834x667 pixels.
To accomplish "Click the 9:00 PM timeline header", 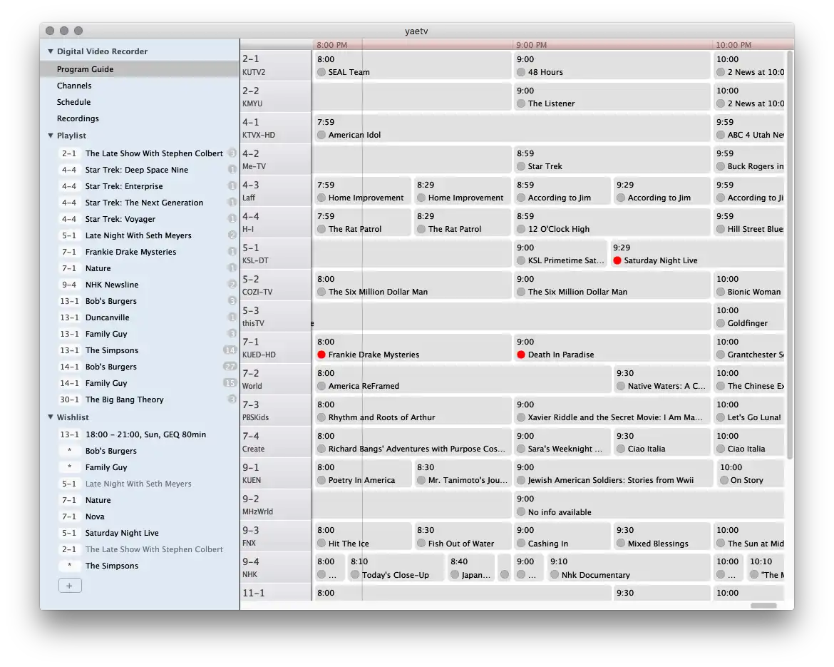I will [531, 45].
